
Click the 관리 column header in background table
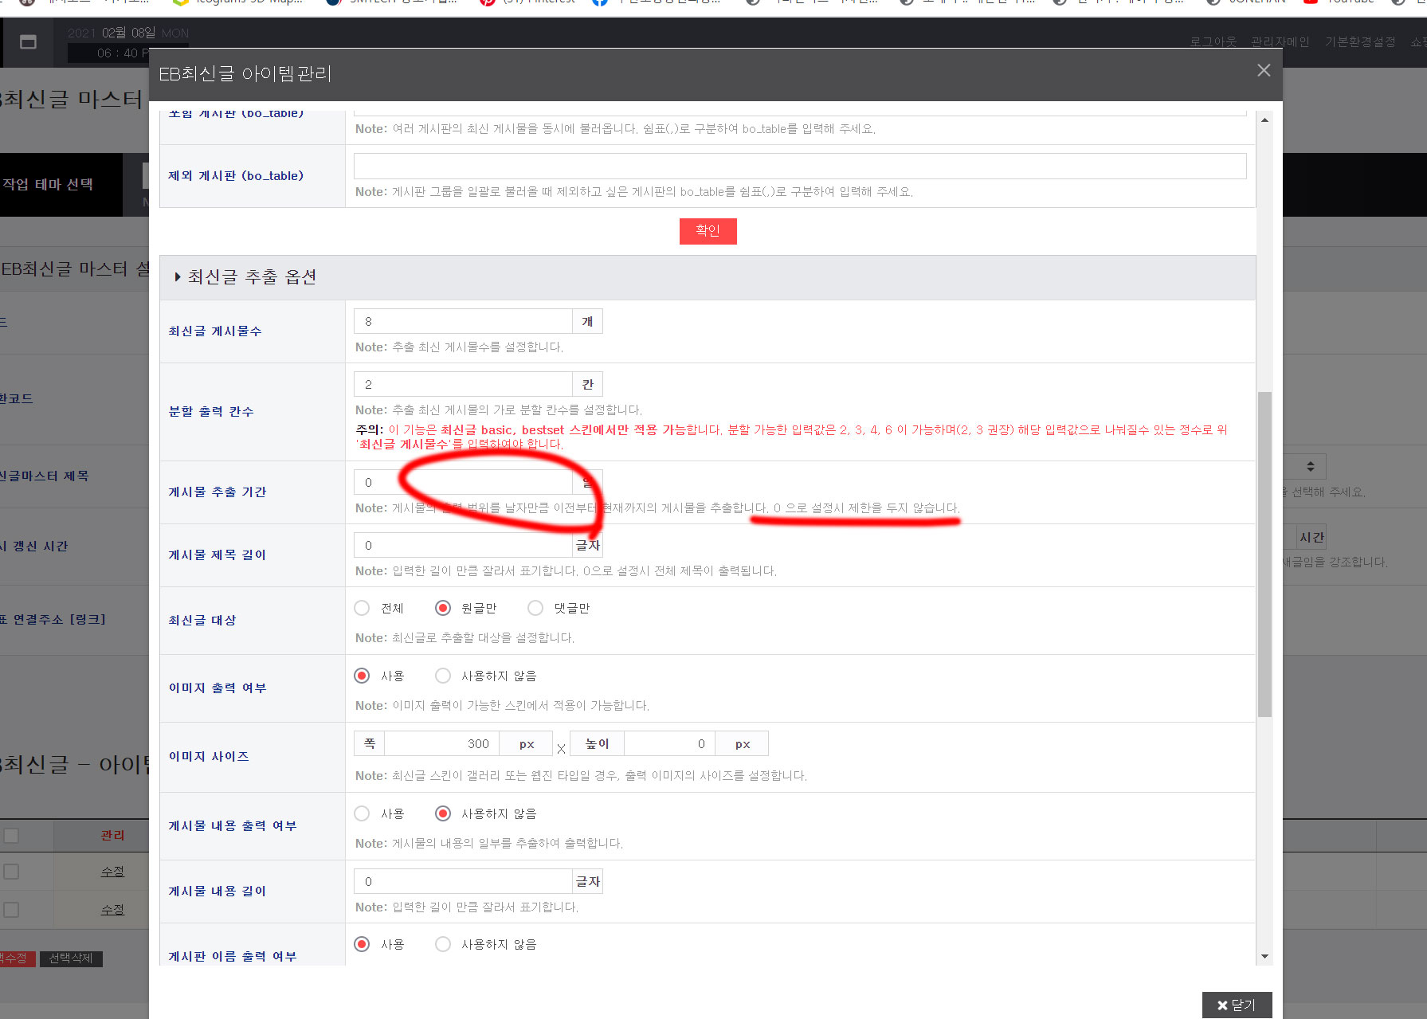[x=112, y=836]
